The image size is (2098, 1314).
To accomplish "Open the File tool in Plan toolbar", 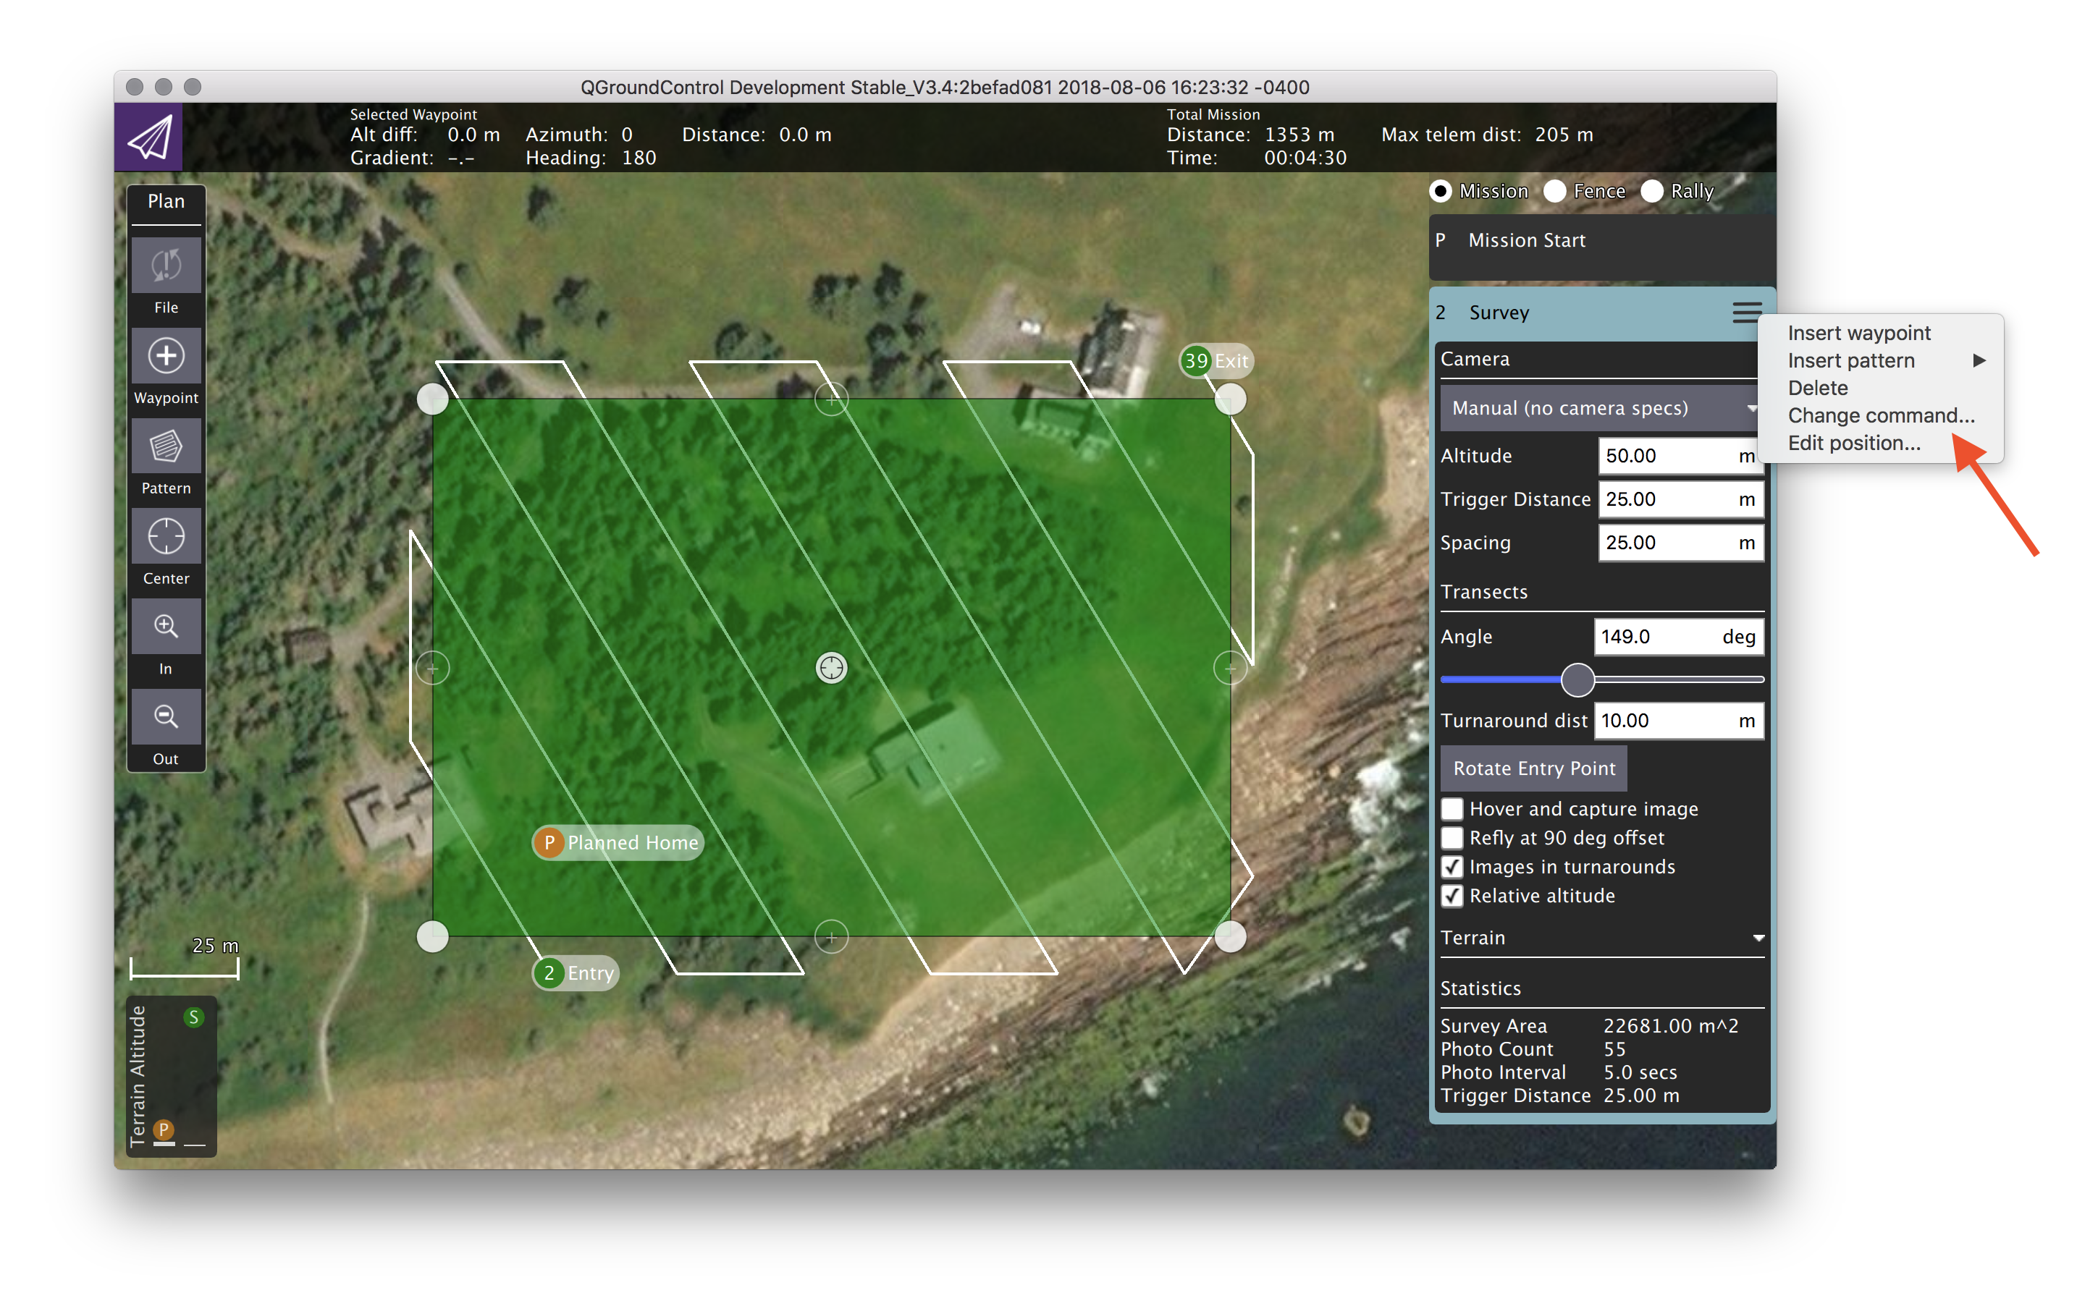I will click(x=165, y=266).
